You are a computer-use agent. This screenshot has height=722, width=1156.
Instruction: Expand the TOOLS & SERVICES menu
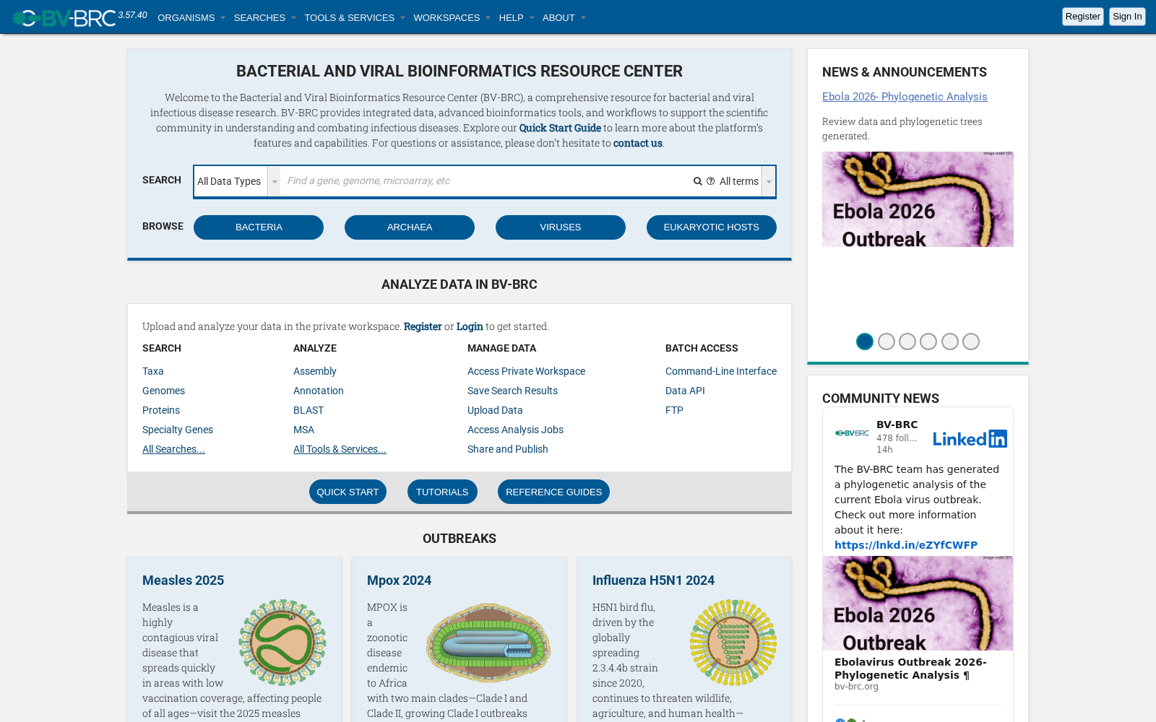click(x=355, y=17)
